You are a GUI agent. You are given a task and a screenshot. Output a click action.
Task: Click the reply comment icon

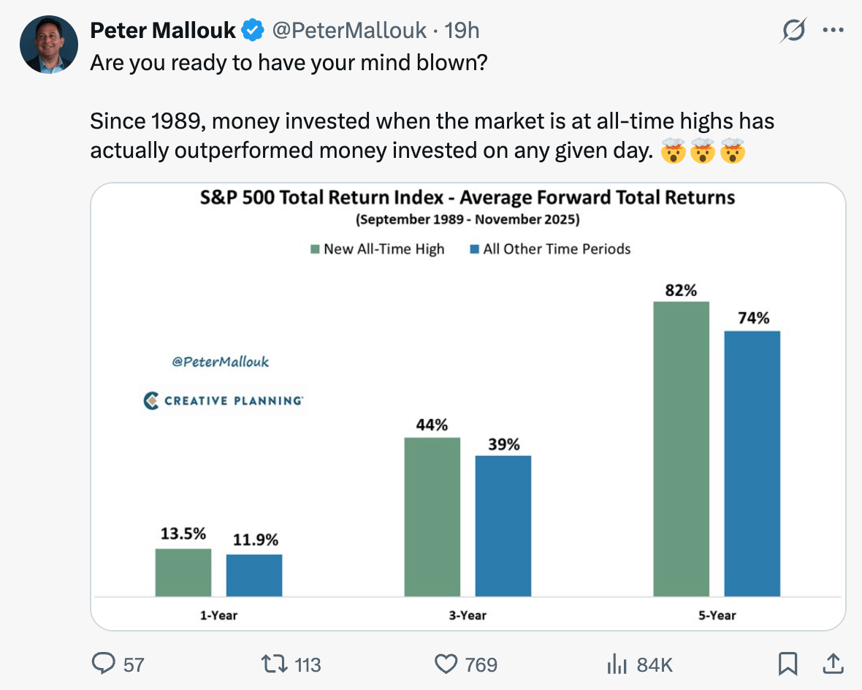click(104, 663)
